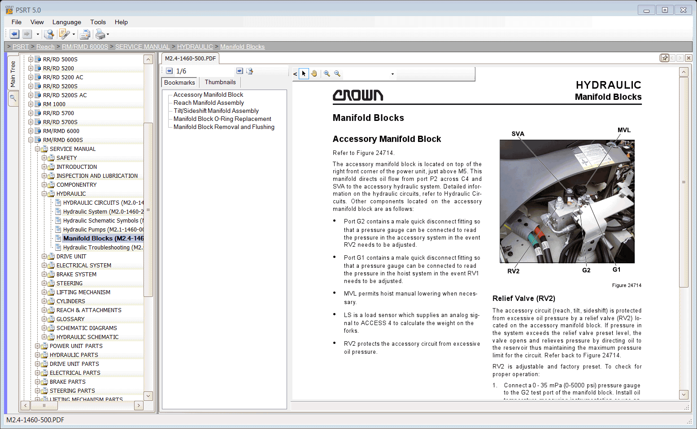Collapse the HYDRAULIC folder node
The image size is (697, 429).
pos(44,193)
